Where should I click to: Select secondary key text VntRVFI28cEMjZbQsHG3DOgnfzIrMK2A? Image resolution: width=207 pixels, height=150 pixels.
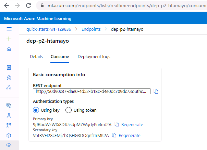71,135
